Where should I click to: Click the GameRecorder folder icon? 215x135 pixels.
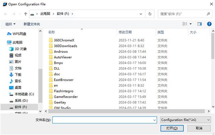point(51,97)
